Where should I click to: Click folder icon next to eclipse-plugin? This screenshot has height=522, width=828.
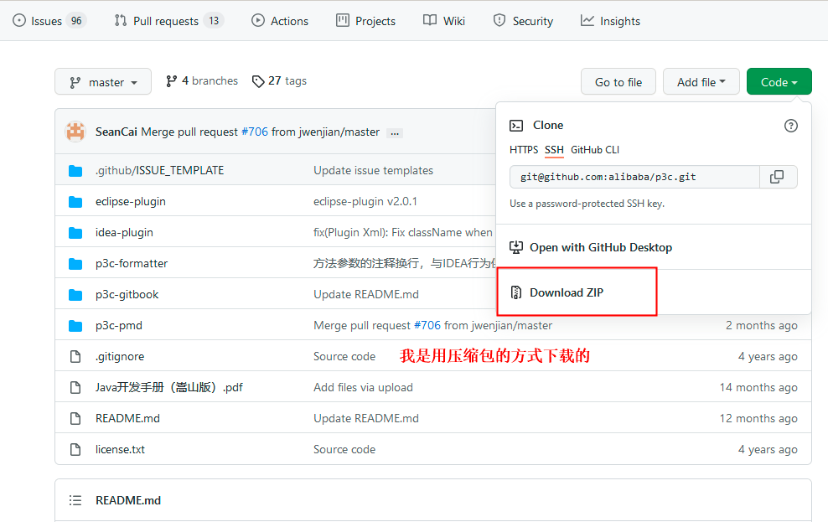tap(75, 202)
